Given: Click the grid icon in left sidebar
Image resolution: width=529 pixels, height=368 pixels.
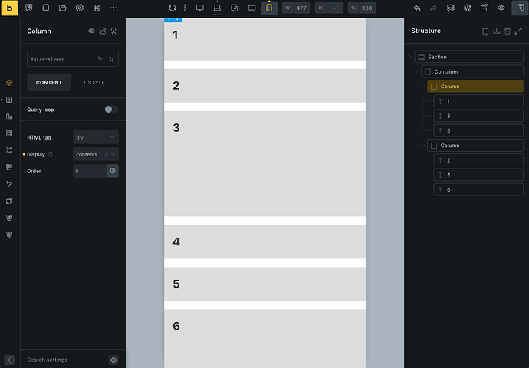Looking at the screenshot, I should 9,133.
